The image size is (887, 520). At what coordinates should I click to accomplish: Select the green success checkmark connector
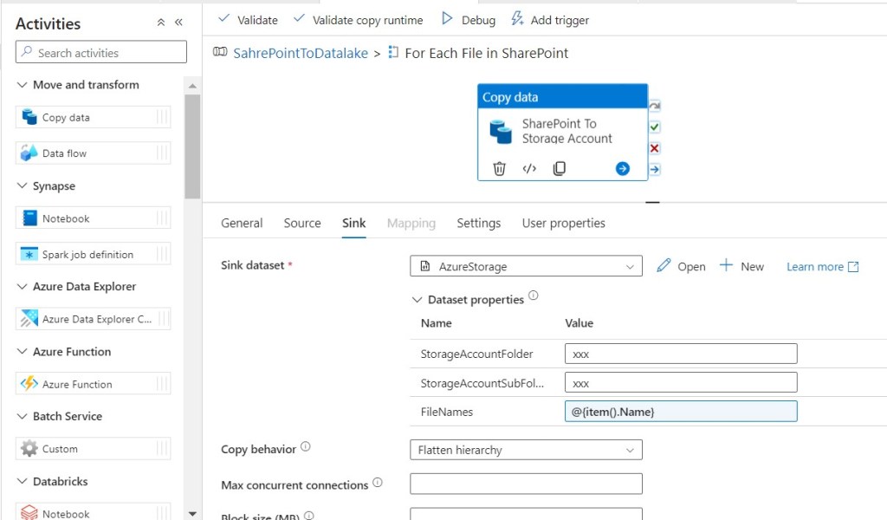pyautogui.click(x=655, y=127)
